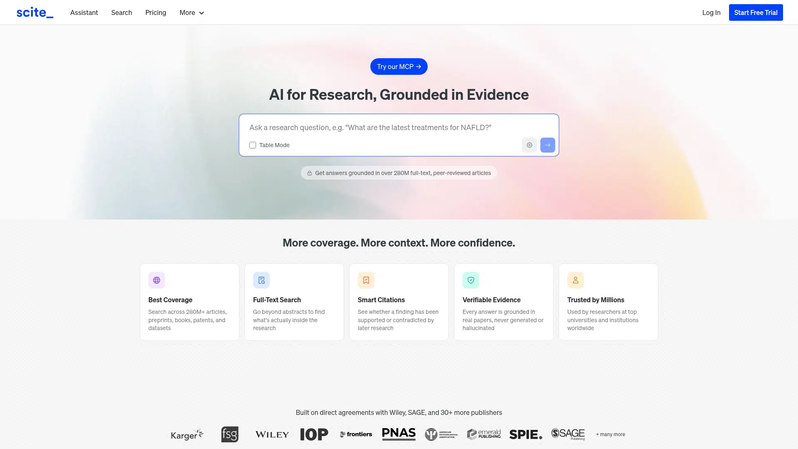Expand the More dropdown menu
798x449 pixels.
pos(192,12)
